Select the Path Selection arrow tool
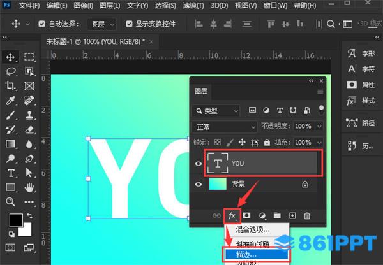The height and width of the screenshot is (265, 383). 29,173
